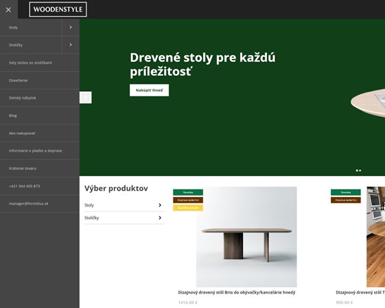The image size is (385, 308).
Task: Open the Brio table product image
Action: pos(246,237)
